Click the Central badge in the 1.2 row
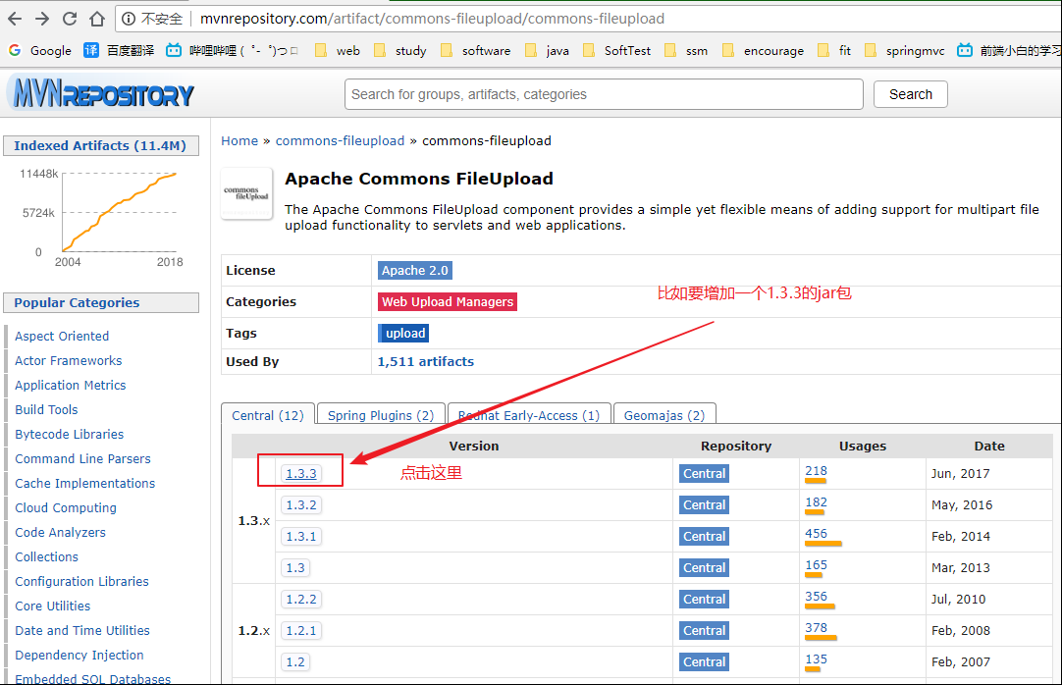The width and height of the screenshot is (1062, 685). [x=705, y=662]
